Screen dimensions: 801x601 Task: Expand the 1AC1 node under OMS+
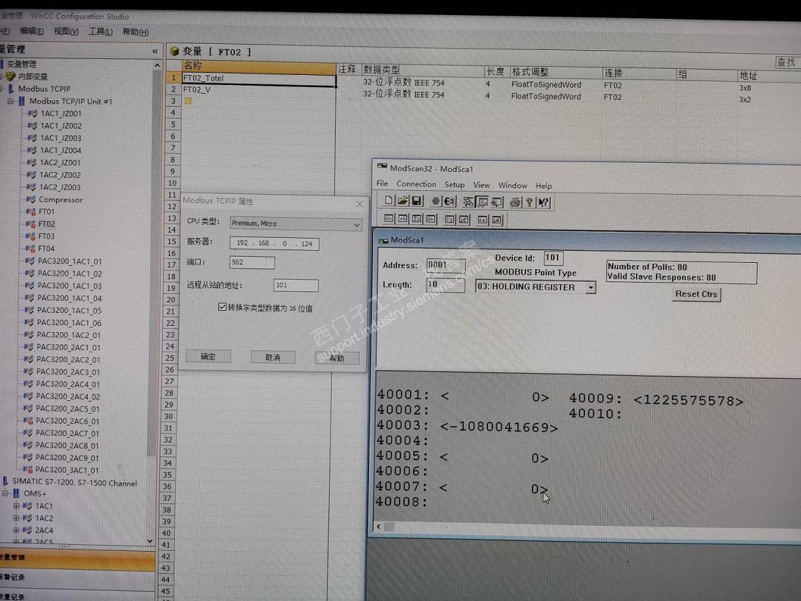(16, 506)
